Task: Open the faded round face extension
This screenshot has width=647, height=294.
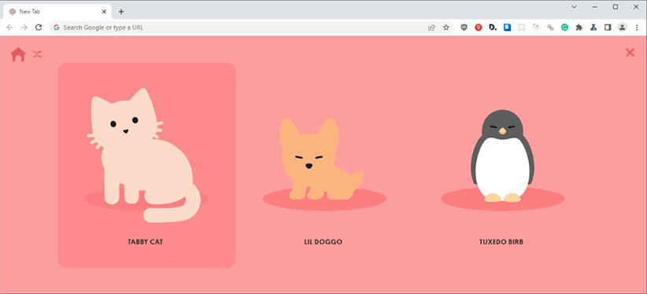Action: [536, 28]
